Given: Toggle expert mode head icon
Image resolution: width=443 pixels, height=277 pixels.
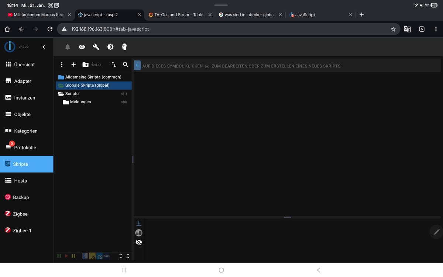Looking at the screenshot, I should pos(124,47).
